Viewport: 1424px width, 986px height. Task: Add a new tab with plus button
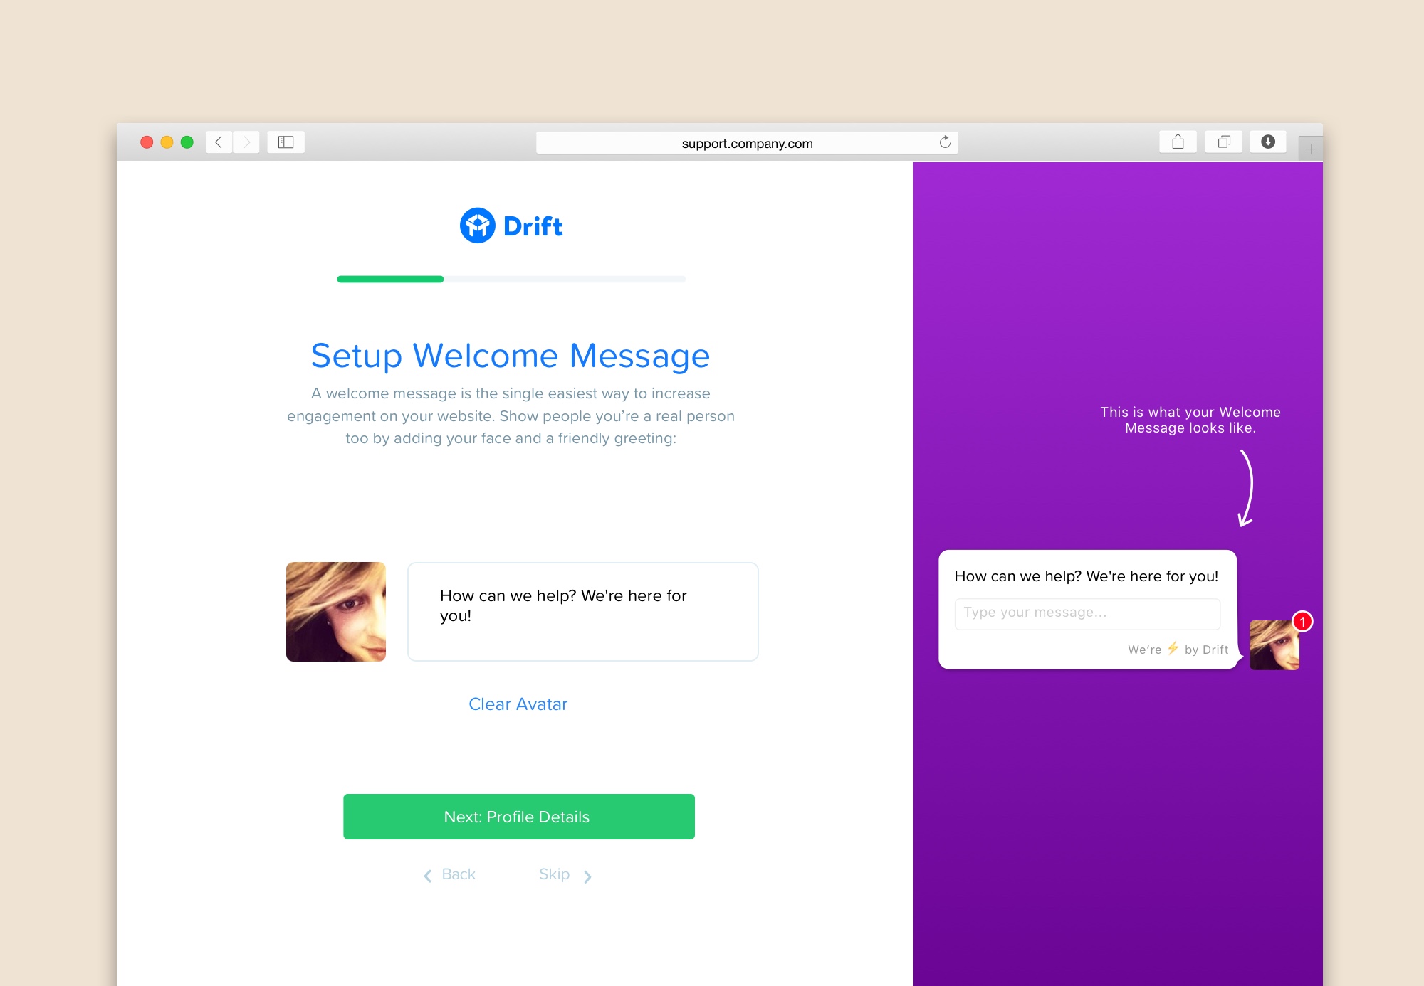1311,149
